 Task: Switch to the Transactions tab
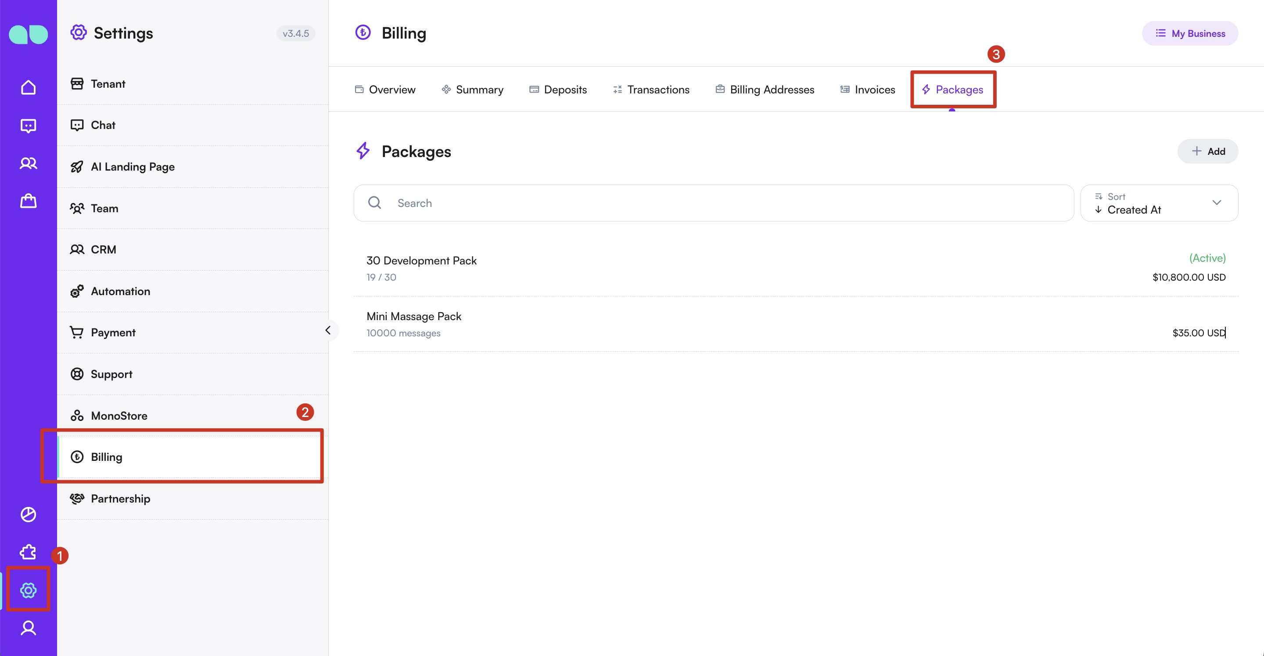tap(651, 90)
